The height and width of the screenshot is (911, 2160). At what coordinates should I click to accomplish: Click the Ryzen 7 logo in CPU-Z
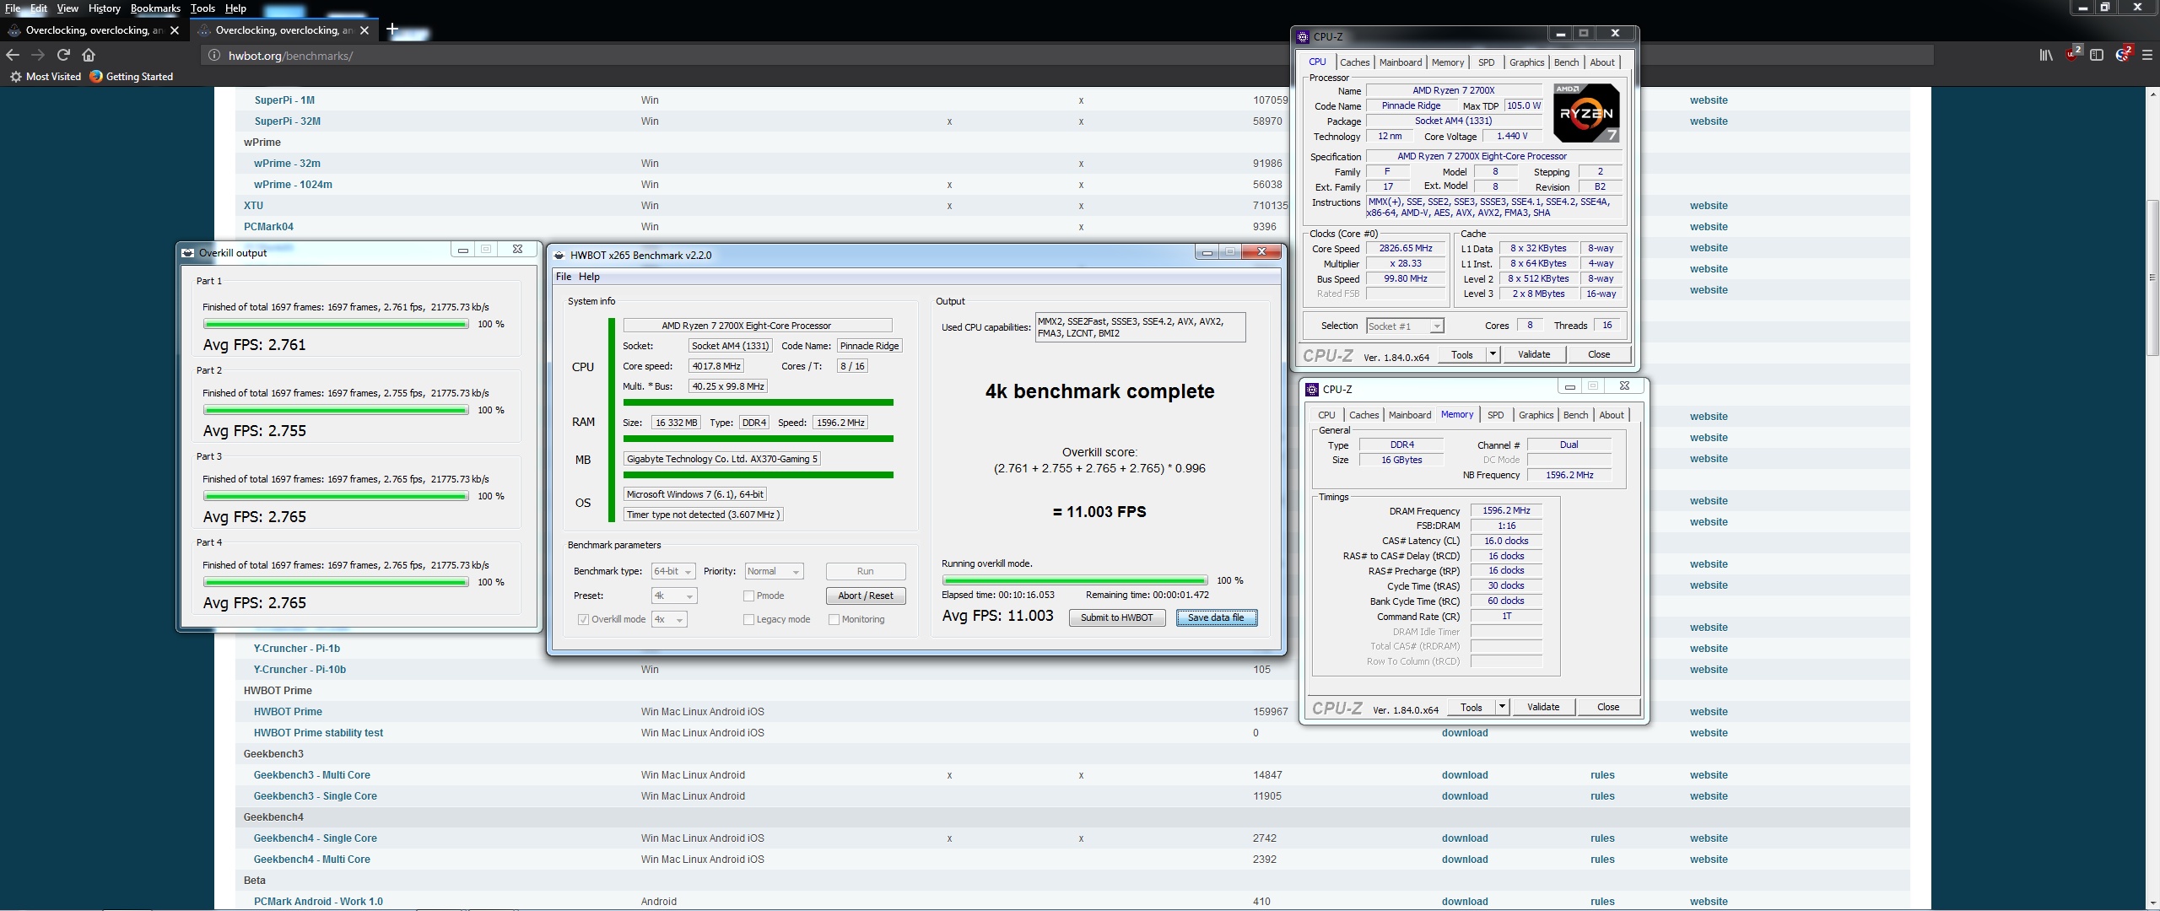pos(1586,112)
